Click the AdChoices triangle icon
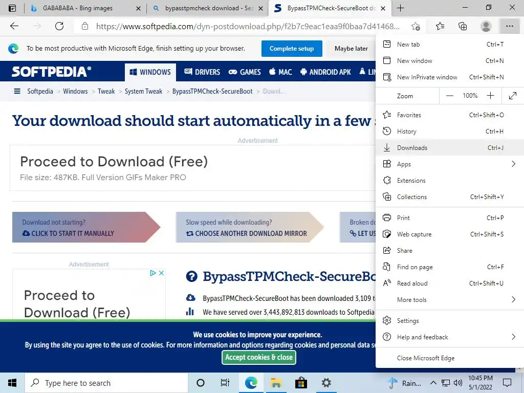 [x=153, y=273]
